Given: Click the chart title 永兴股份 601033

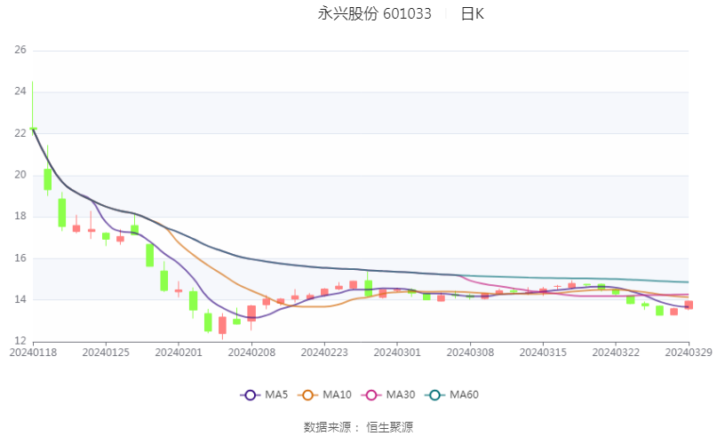Looking at the screenshot, I should pos(375,13).
